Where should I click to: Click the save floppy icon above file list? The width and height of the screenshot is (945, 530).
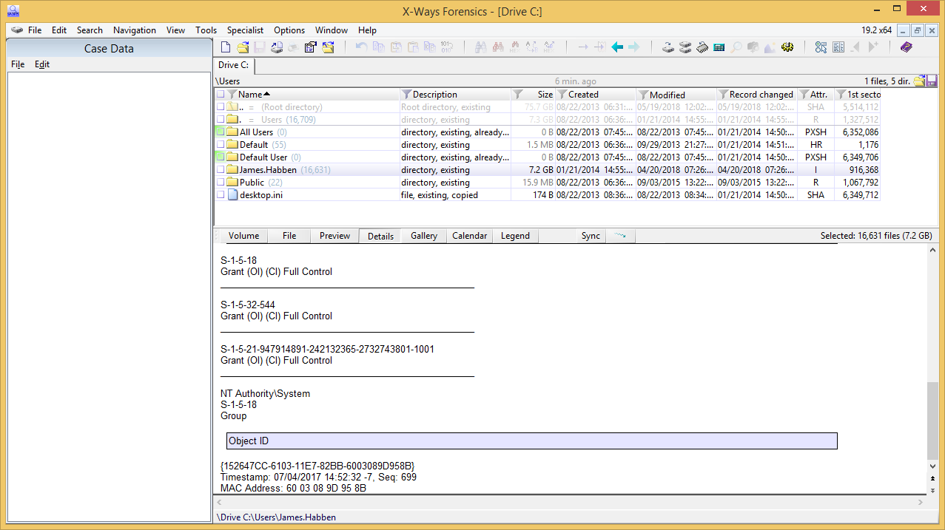[932, 81]
